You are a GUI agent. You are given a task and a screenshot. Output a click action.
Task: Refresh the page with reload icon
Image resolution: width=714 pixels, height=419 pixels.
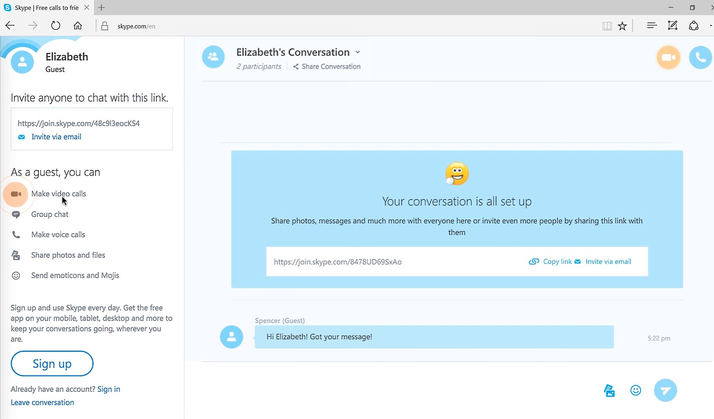[55, 26]
